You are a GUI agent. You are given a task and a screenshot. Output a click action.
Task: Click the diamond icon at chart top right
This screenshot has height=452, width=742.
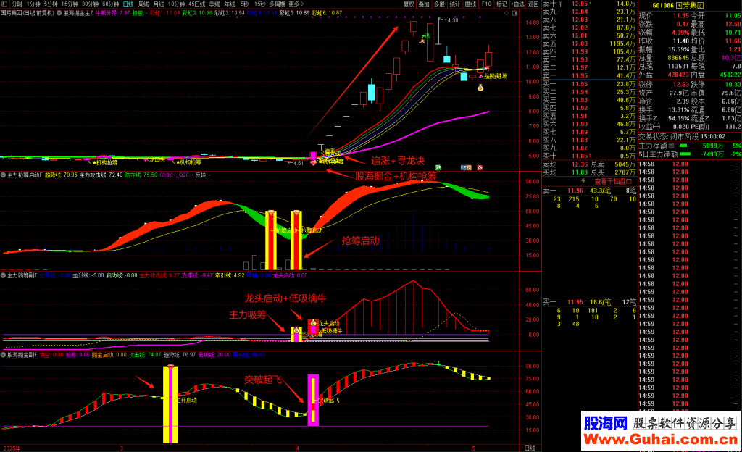point(507,13)
